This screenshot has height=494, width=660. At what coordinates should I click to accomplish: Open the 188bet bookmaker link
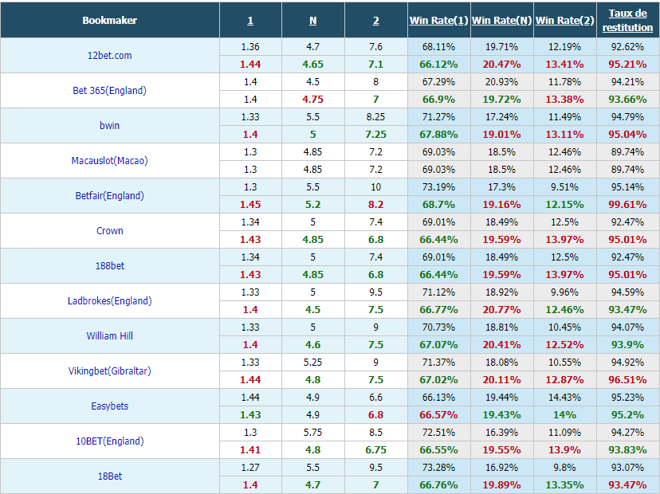click(109, 266)
